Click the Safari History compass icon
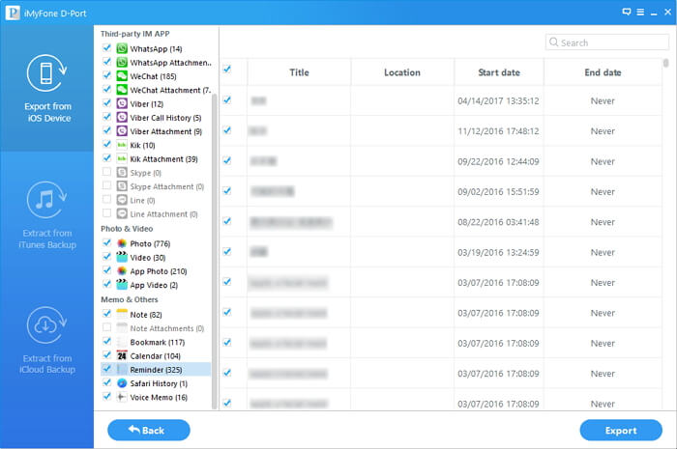The height and width of the screenshot is (449, 677). 122,383
